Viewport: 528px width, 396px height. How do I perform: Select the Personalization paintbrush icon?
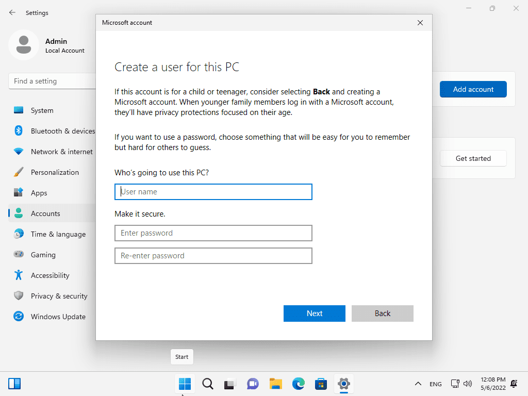pos(19,172)
